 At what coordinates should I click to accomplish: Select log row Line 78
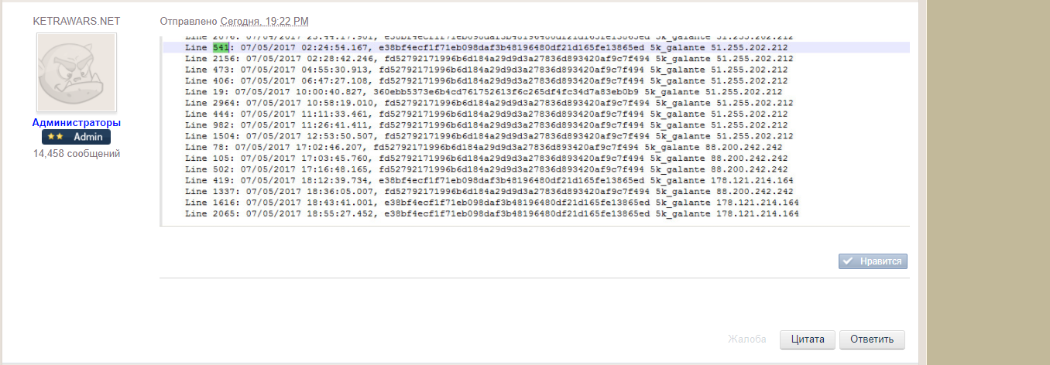pyautogui.click(x=484, y=147)
